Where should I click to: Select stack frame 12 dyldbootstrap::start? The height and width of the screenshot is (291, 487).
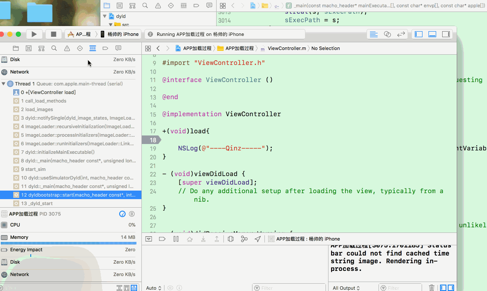coord(71,195)
